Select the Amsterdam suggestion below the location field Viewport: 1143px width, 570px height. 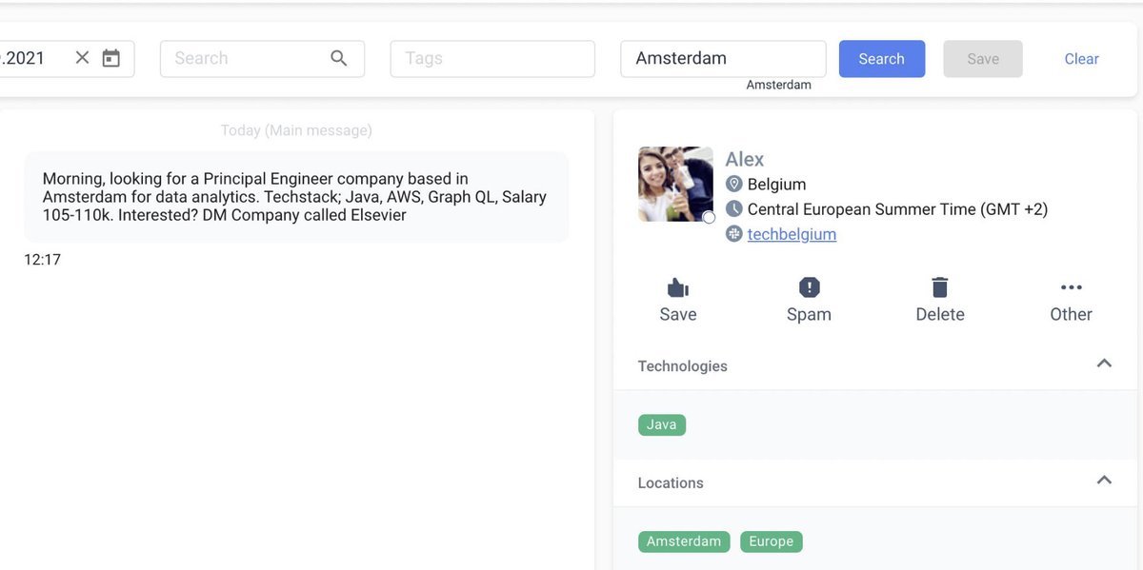coord(778,85)
